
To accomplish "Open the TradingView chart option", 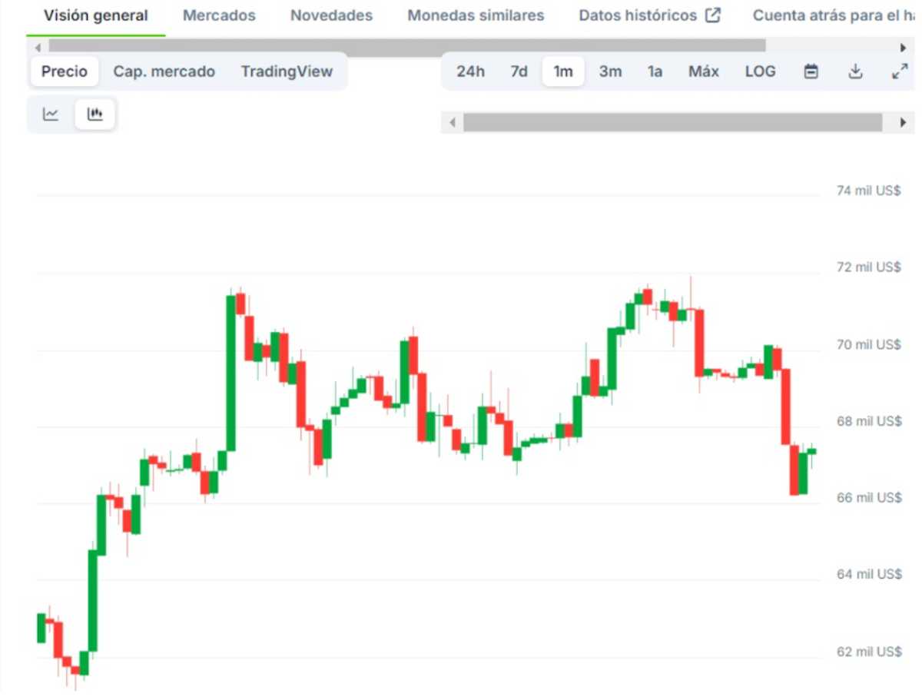I will click(287, 71).
